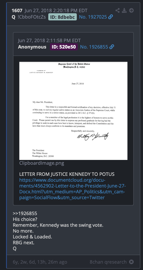Enlarge the Kennedy letter image
143x270 pixels.
click(x=73, y=111)
